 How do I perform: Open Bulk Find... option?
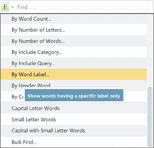pos(74,142)
